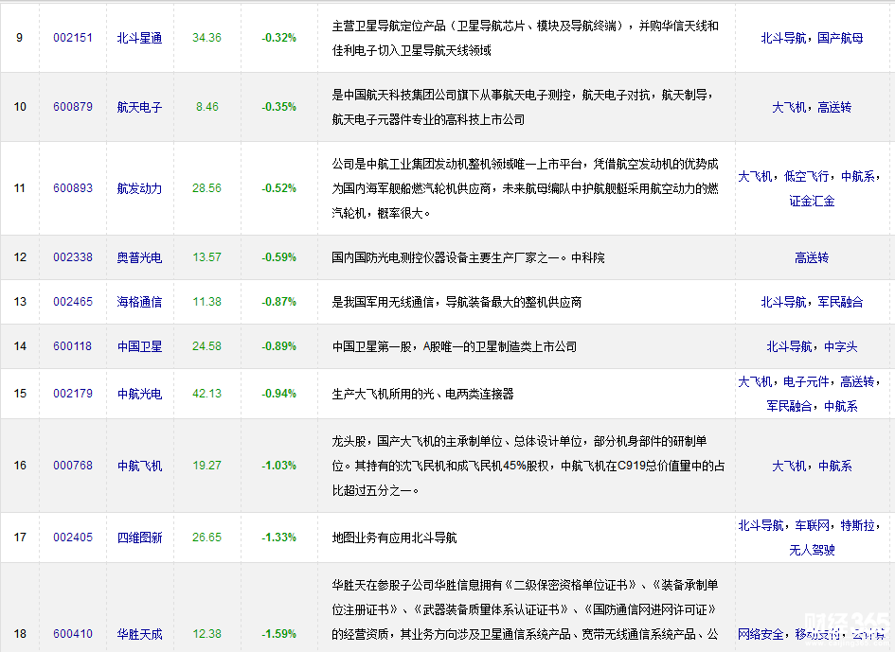The width and height of the screenshot is (895, 652).
Task: Open stock code 002338 link
Action: point(73,257)
